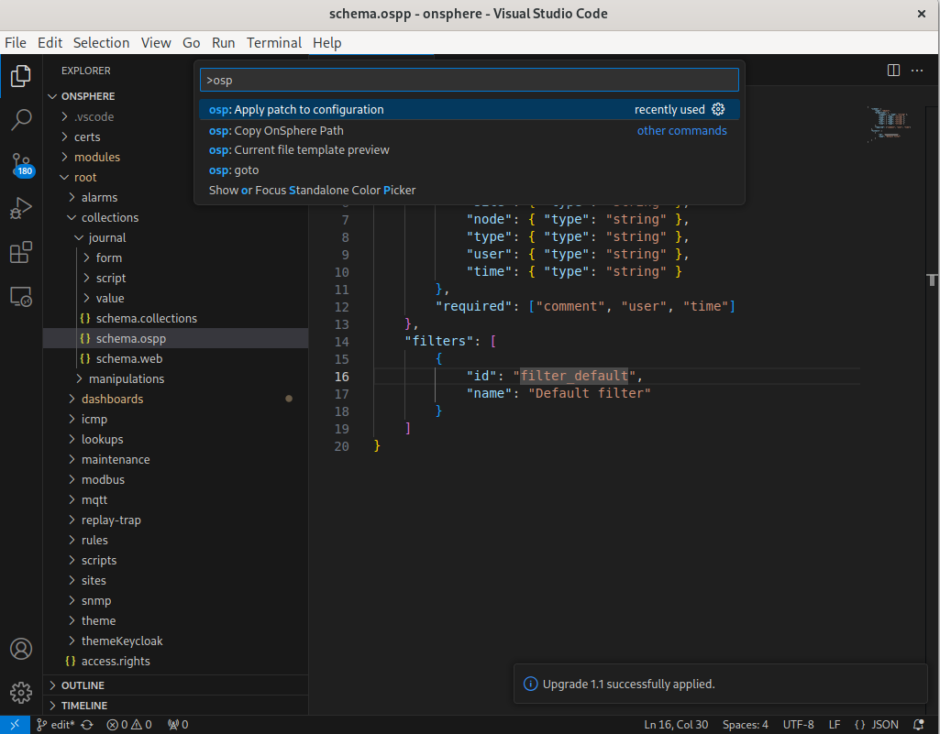Open the Terminal menu
This screenshot has height=734, width=940.
pyautogui.click(x=274, y=42)
